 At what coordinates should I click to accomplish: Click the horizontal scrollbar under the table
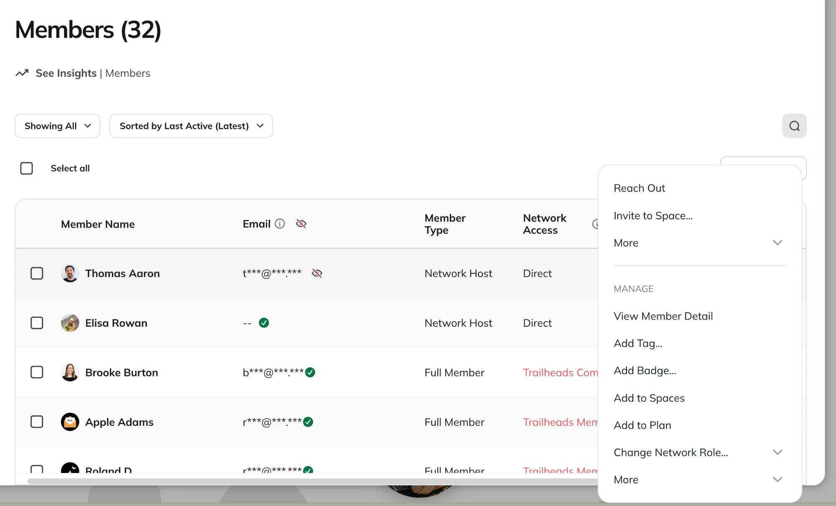click(x=313, y=481)
